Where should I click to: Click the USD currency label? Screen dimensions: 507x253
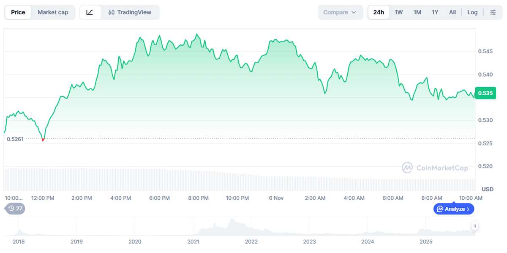(x=488, y=189)
